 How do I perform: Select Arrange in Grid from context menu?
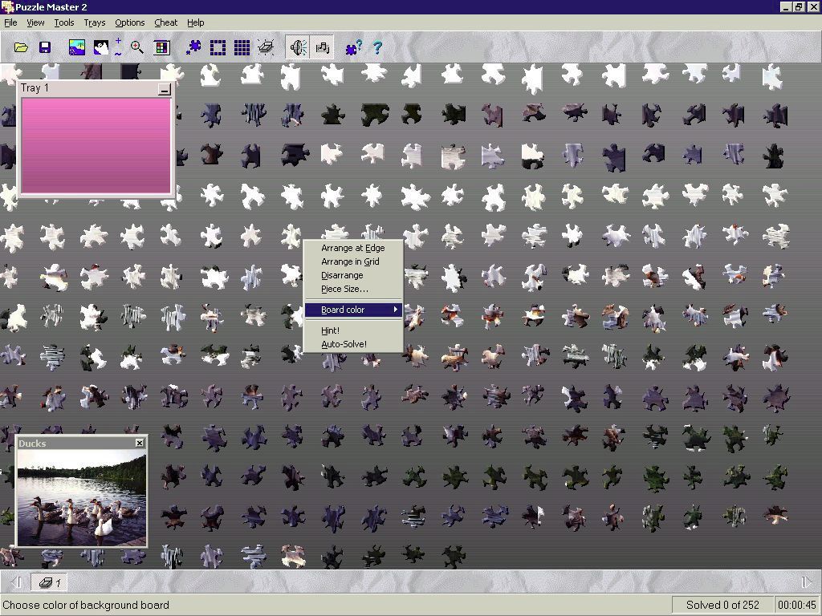[x=350, y=261]
